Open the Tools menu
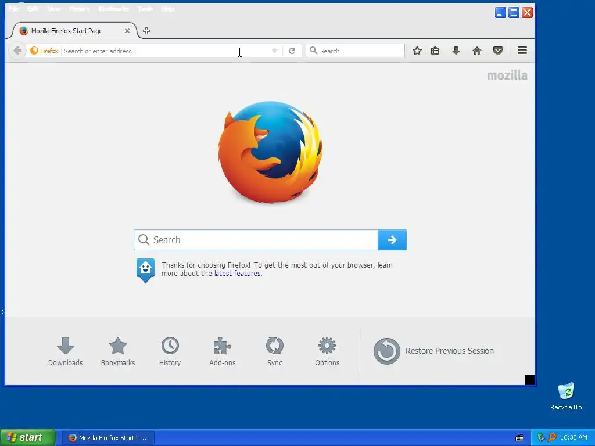Screen dimensions: 595x446 pos(145,9)
